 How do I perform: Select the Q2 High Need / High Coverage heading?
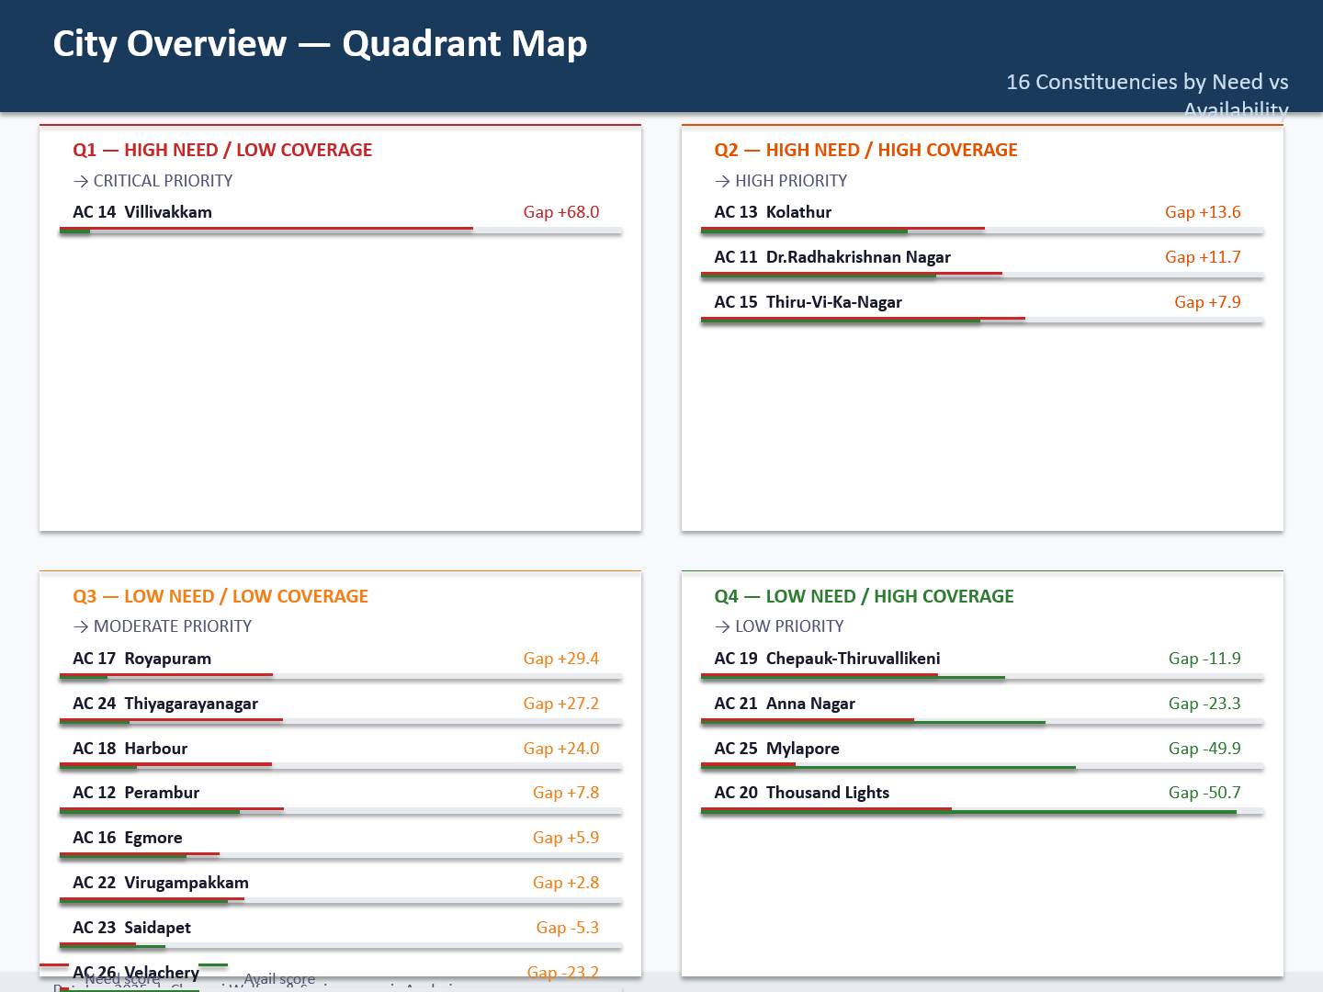pyautogui.click(x=865, y=151)
